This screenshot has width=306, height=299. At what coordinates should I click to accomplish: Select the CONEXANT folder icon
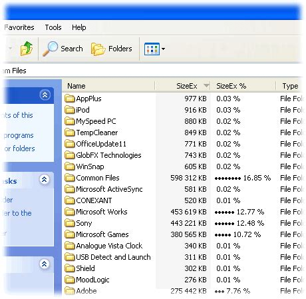(70, 200)
